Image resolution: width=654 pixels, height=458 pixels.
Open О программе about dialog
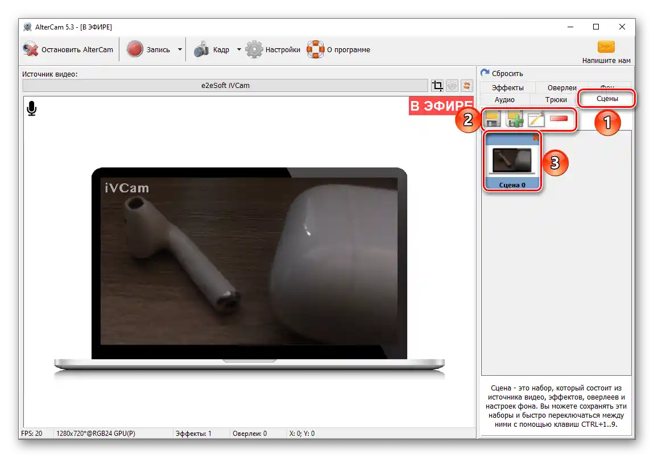pos(338,49)
